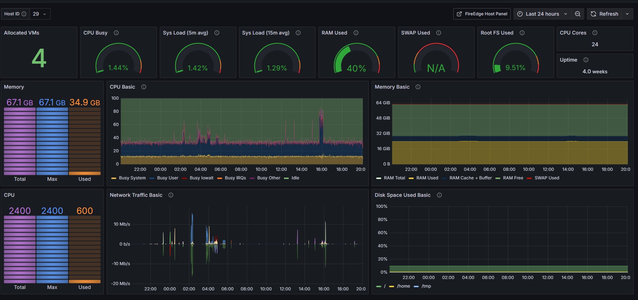Open the CPU Basic panel title menu
The width and height of the screenshot is (638, 300).
pyautogui.click(x=122, y=87)
